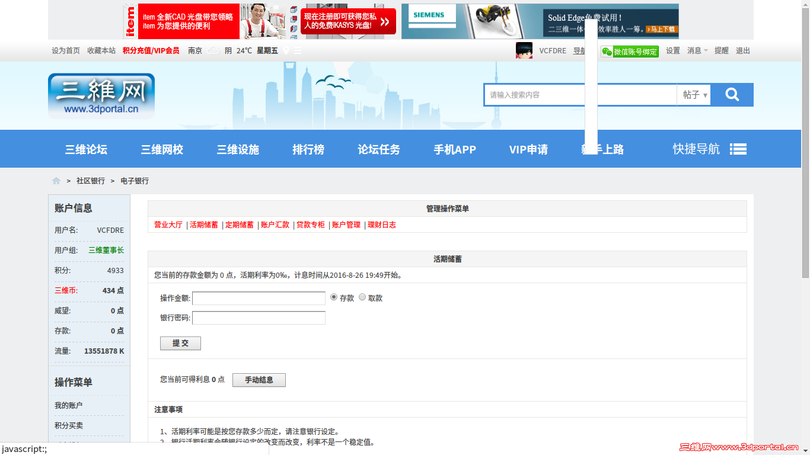Open the 定期储蓄 bank menu link
The width and height of the screenshot is (810, 455).
pyautogui.click(x=240, y=225)
